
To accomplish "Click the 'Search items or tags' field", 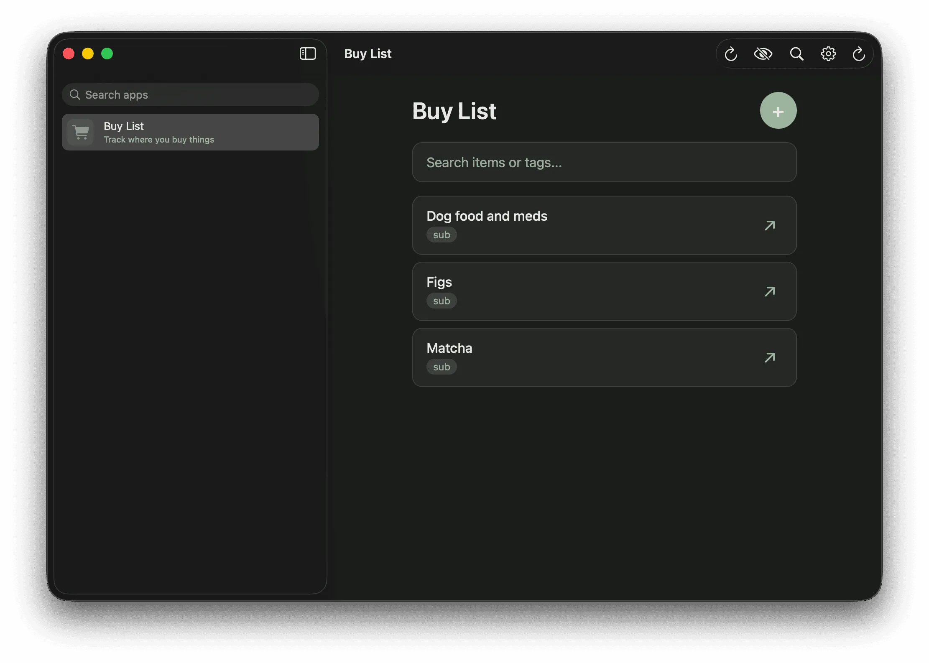I will 604,163.
